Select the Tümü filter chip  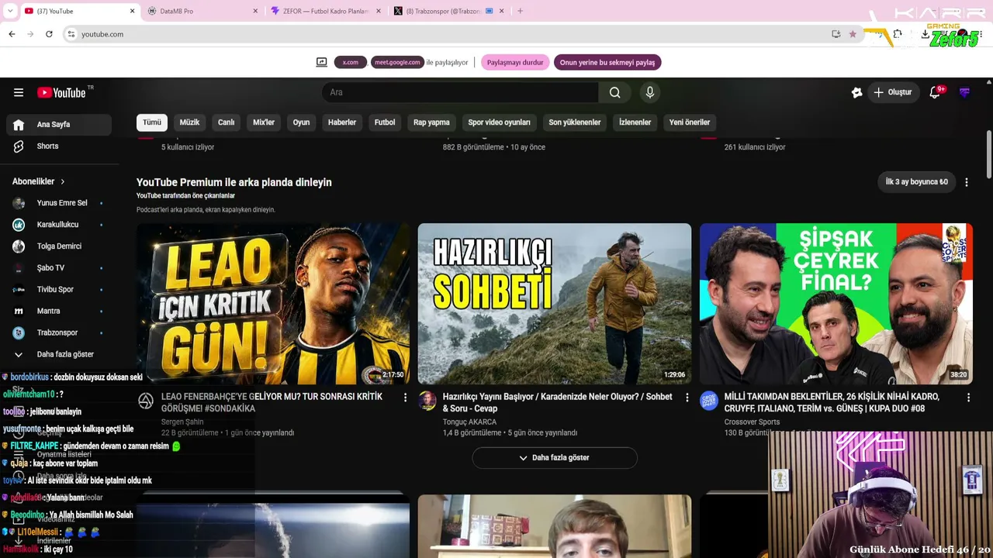pyautogui.click(x=152, y=122)
